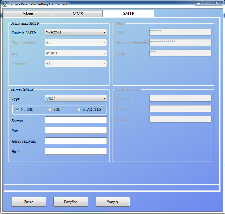225x214 pixels.
Task: Open the MMS tab
Action: (77, 14)
